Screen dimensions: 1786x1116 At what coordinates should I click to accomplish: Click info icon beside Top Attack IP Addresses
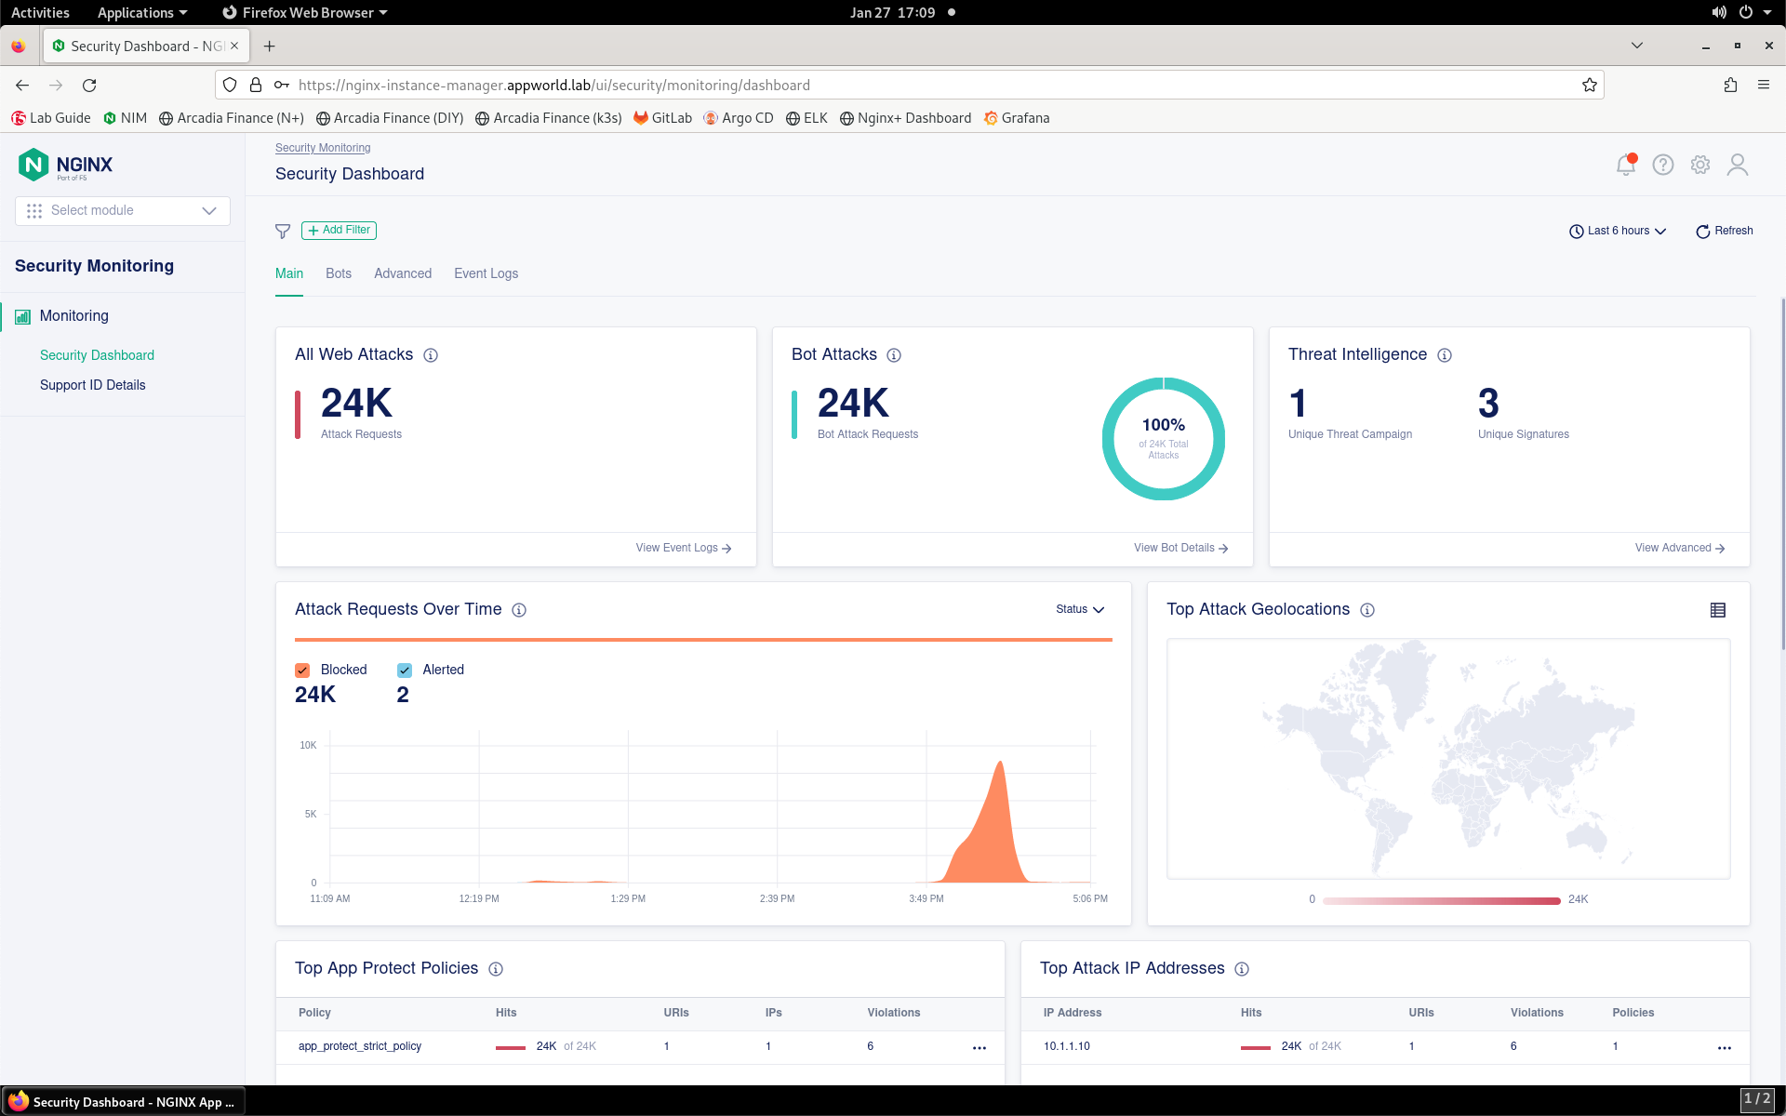point(1242,969)
